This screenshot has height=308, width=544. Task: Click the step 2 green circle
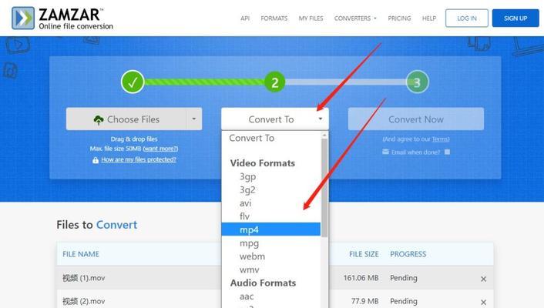coord(275,82)
